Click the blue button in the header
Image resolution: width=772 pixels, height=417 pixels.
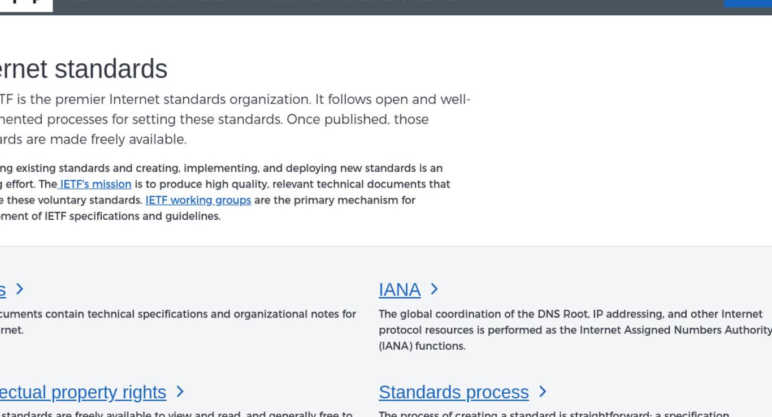coord(748,3)
